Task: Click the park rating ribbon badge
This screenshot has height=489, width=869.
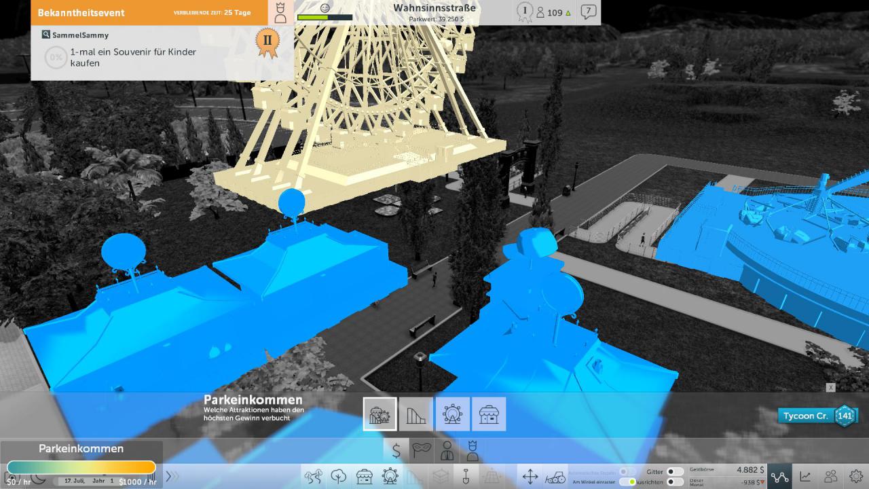Action: (x=524, y=12)
